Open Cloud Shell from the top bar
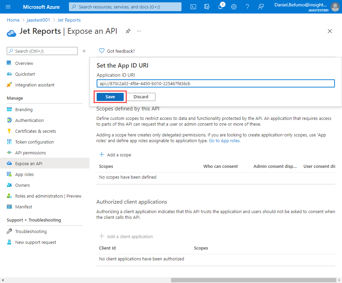The image size is (342, 283). (x=193, y=7)
